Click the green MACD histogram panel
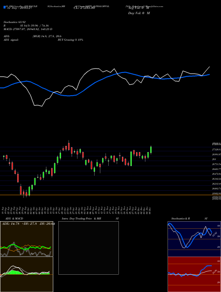This screenshot has width=221, height=292. [27, 274]
